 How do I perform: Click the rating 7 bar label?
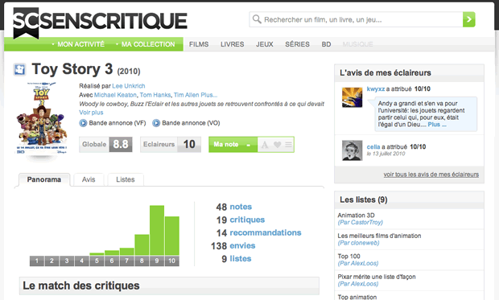(x=126, y=261)
